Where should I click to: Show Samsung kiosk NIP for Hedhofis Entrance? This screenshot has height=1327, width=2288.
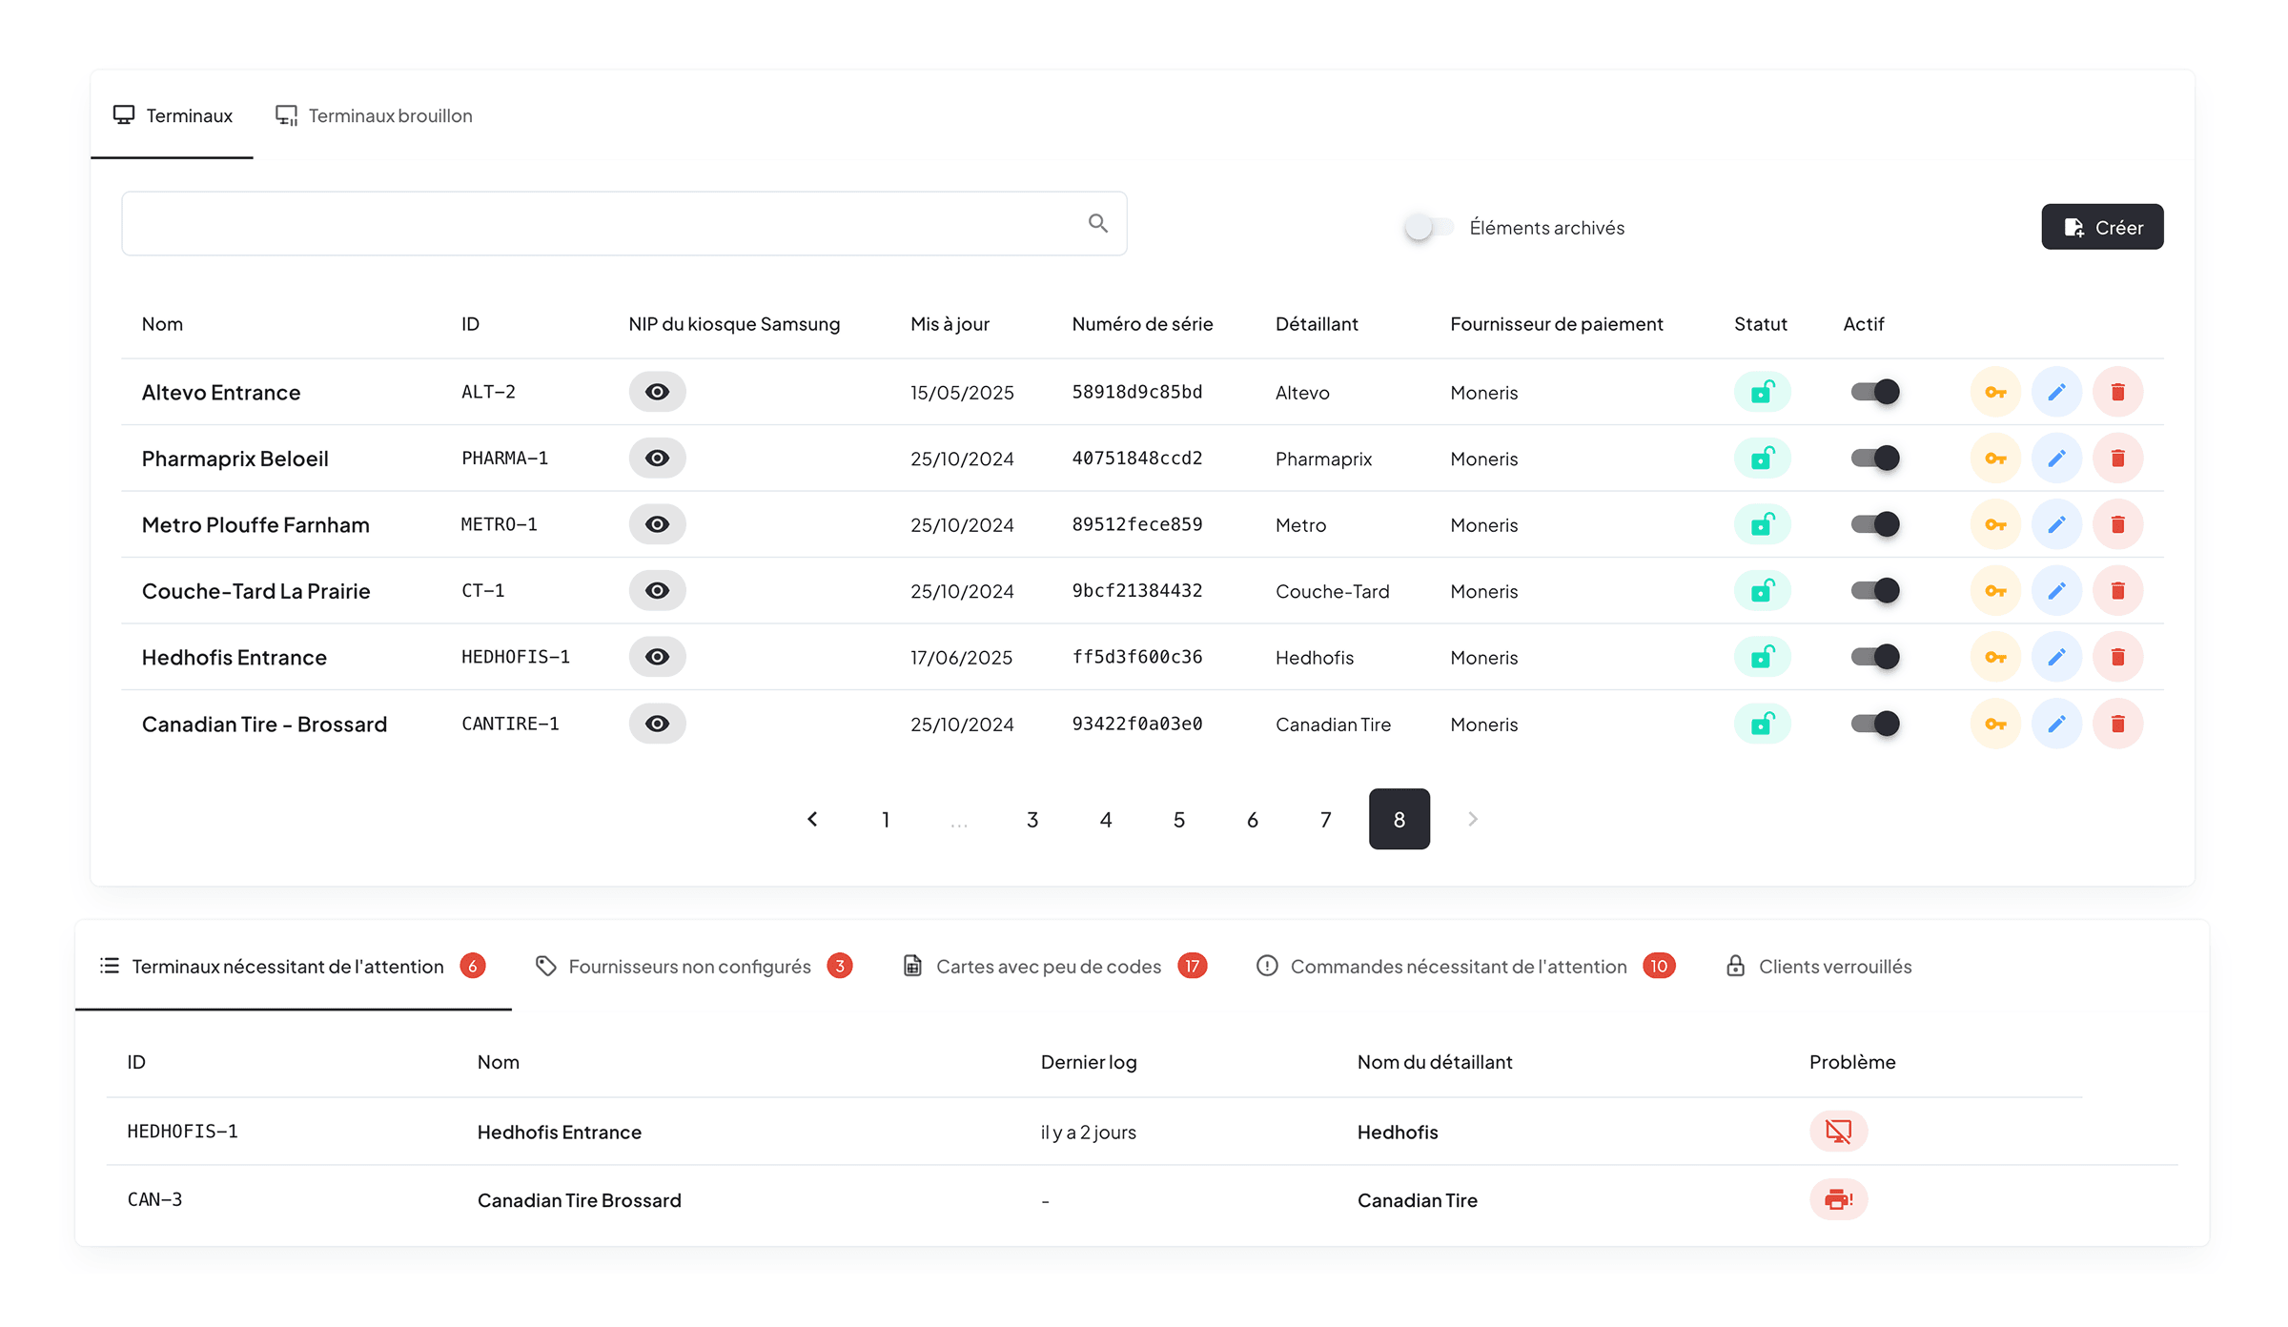657,657
